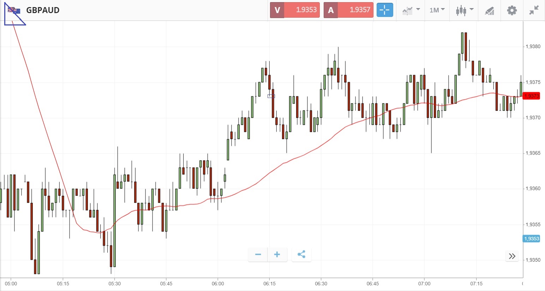Open the 1M timeframe dropdown
Image resolution: width=545 pixels, height=291 pixels.
[437, 10]
